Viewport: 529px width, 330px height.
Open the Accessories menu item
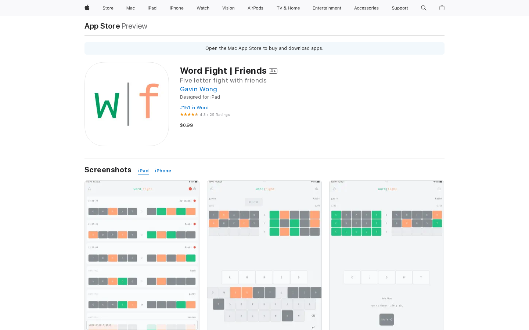click(x=366, y=8)
